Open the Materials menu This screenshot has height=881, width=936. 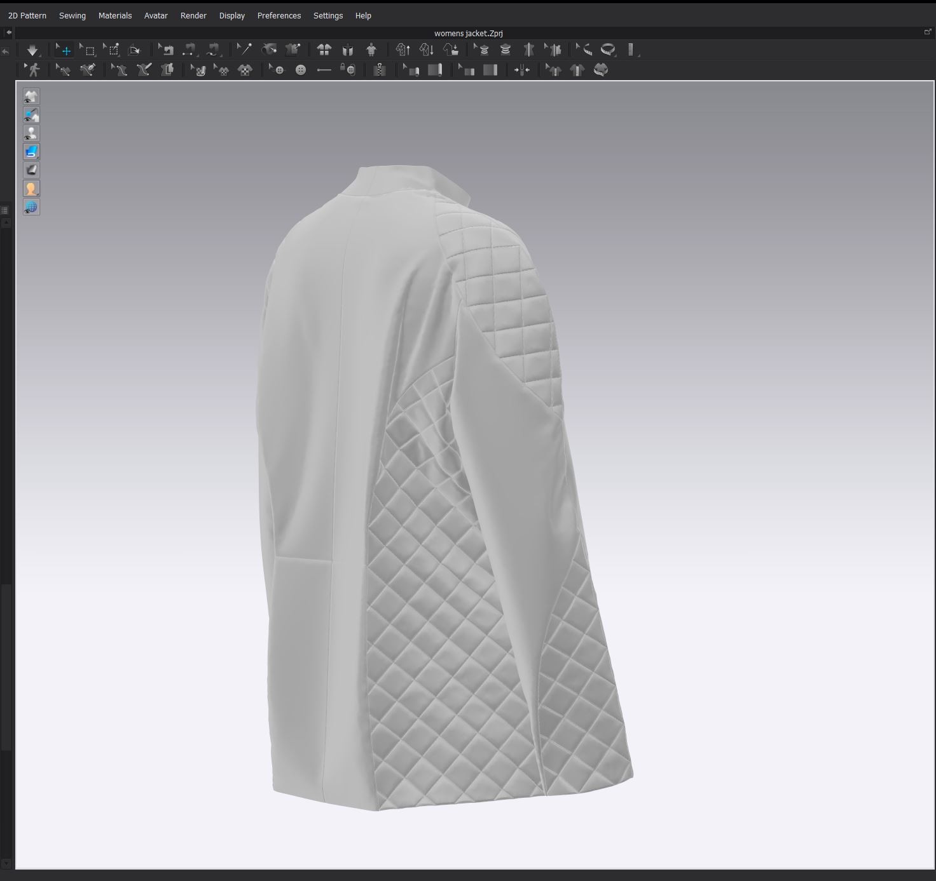(x=115, y=15)
